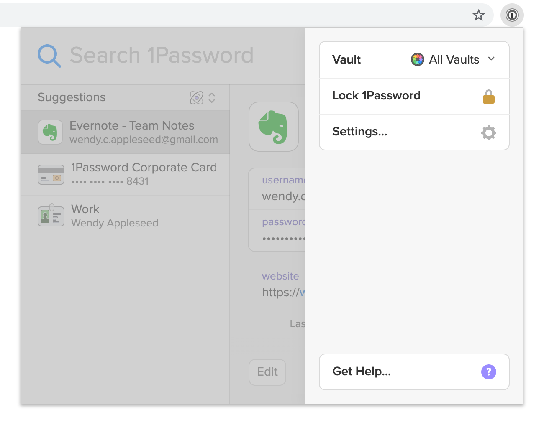Click the Search 1Password field

pos(162,55)
